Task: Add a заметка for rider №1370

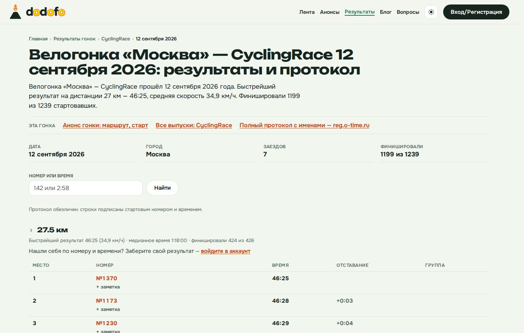Action: (108, 287)
